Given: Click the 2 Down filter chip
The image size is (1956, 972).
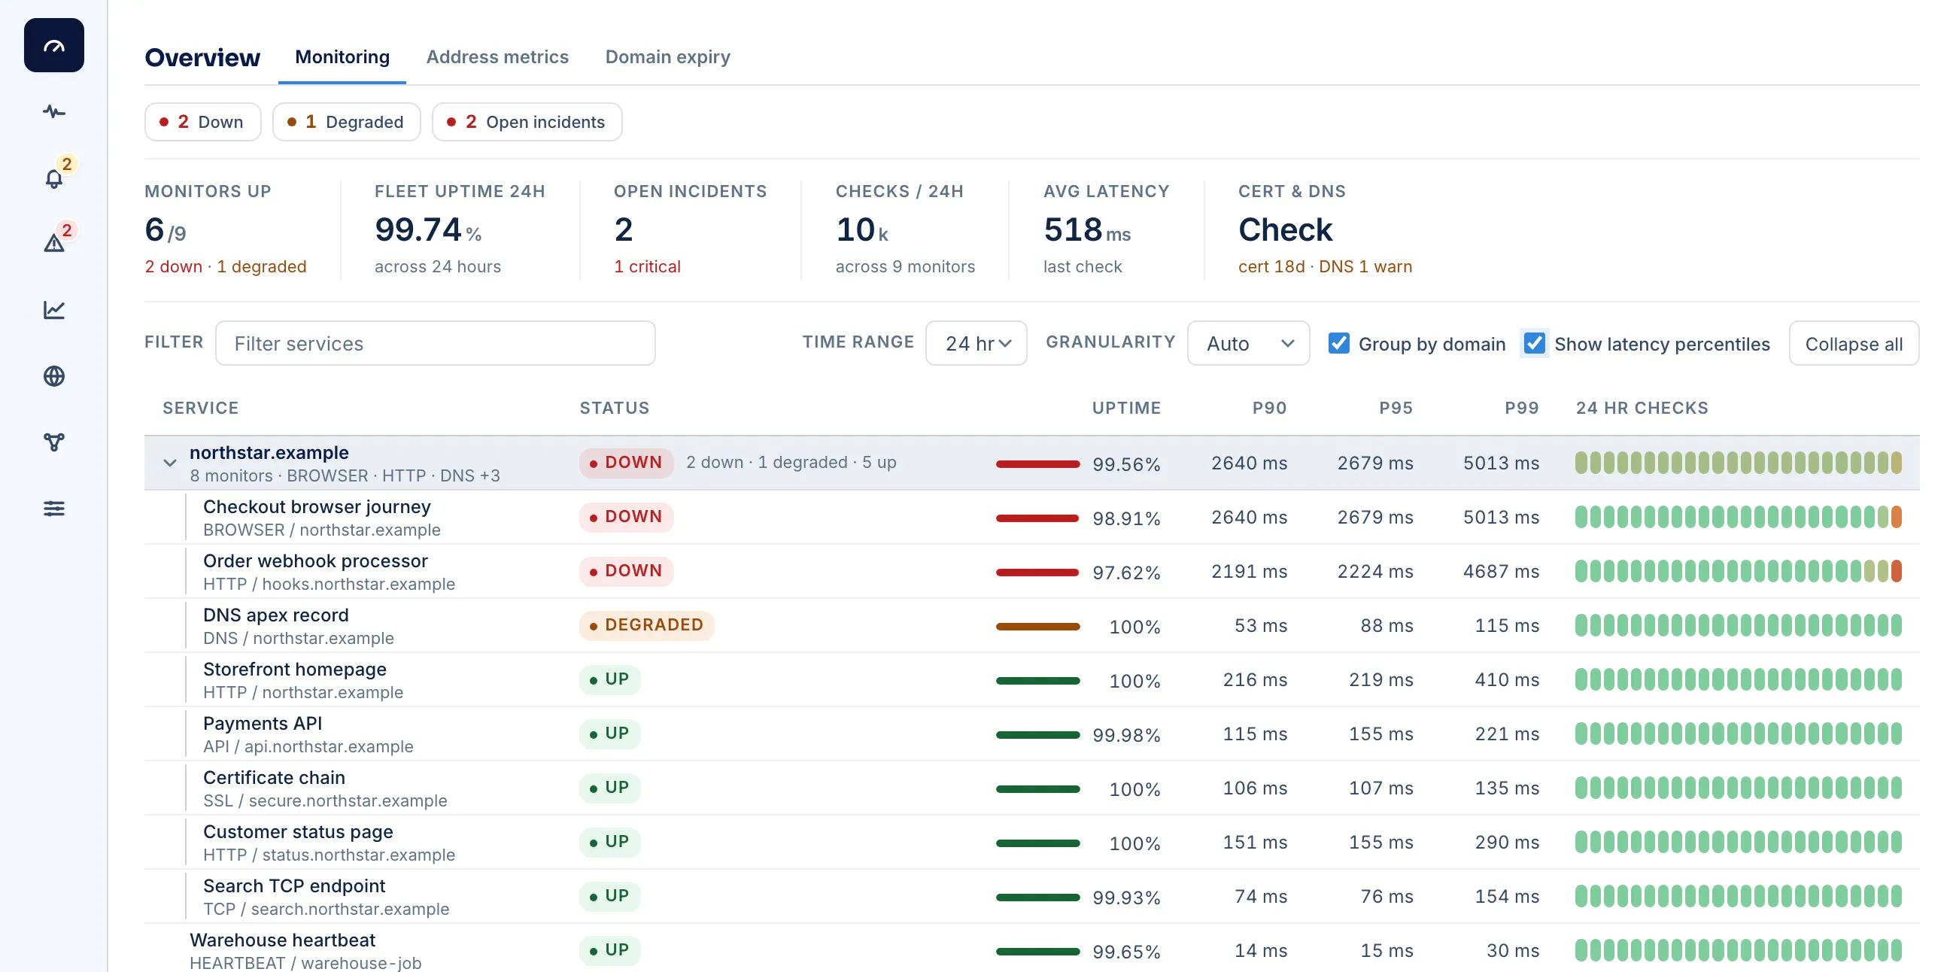Looking at the screenshot, I should [202, 122].
